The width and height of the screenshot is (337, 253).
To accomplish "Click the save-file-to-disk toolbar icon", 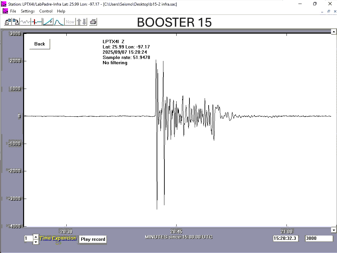I will point(16,22).
